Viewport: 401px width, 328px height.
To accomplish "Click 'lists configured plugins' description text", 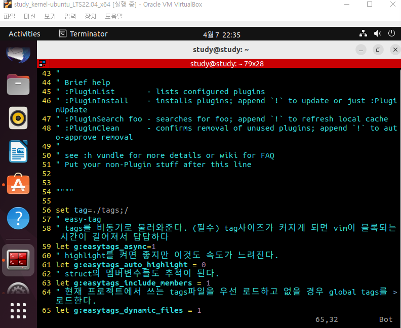I will tap(211, 92).
